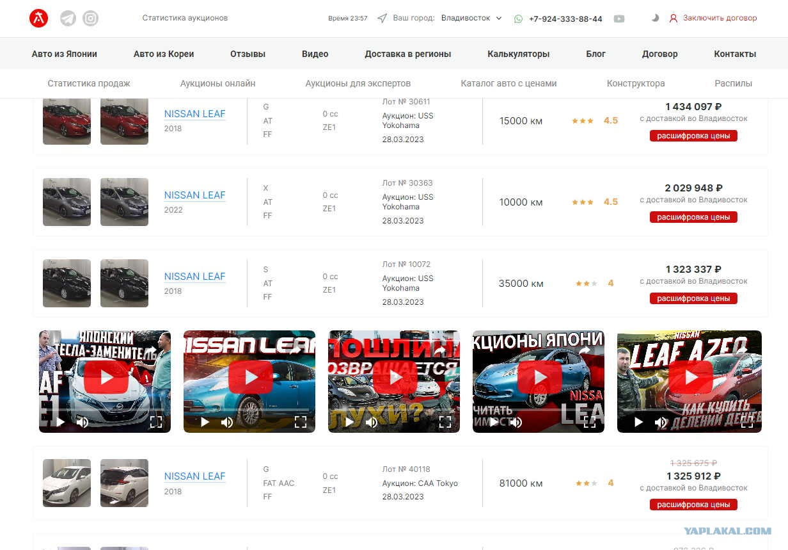
Task: Open Статистика аукционов link
Action: 185,18
